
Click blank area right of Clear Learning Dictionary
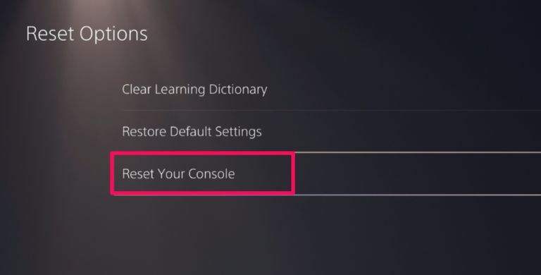pos(404,89)
